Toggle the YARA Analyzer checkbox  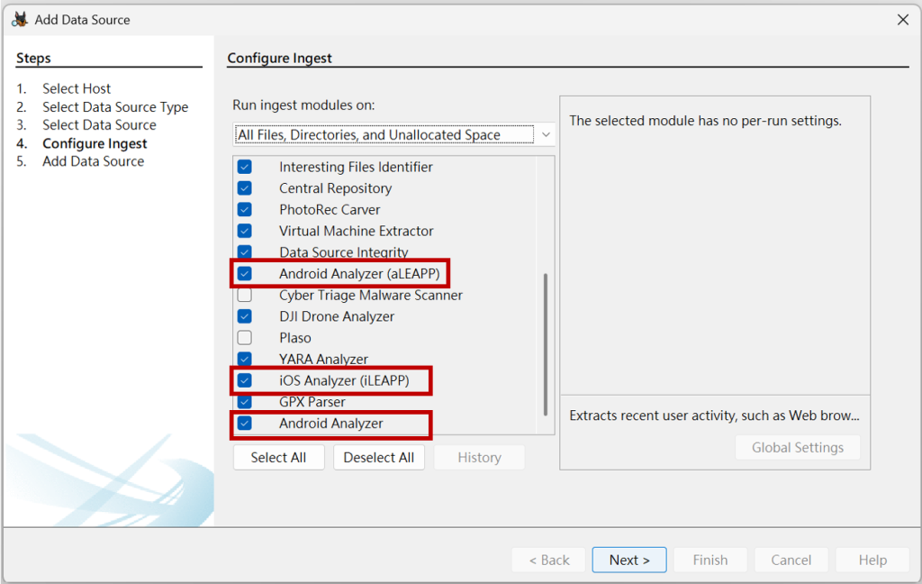tap(245, 359)
